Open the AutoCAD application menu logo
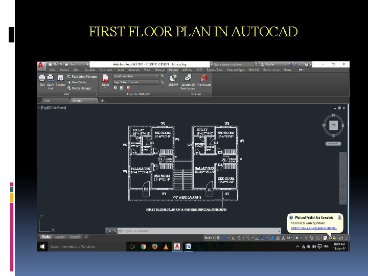 pos(41,65)
